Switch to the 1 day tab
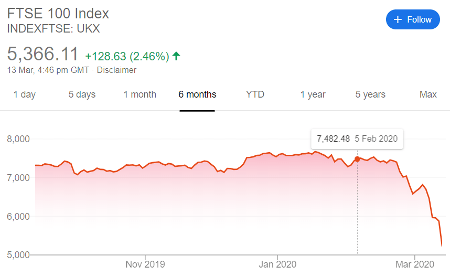 pos(25,94)
